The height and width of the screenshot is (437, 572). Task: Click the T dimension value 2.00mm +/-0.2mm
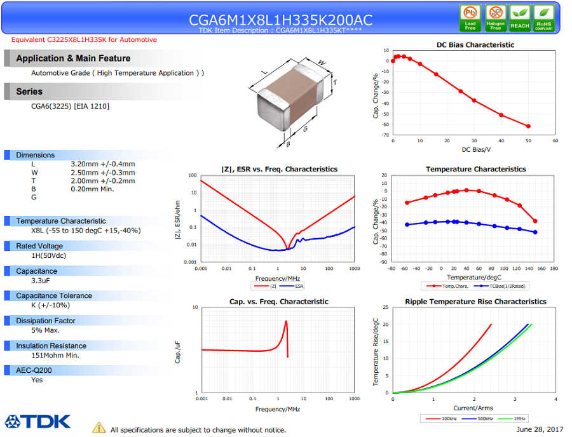coord(103,181)
